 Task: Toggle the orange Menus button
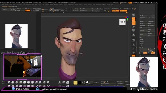coord(130,3)
